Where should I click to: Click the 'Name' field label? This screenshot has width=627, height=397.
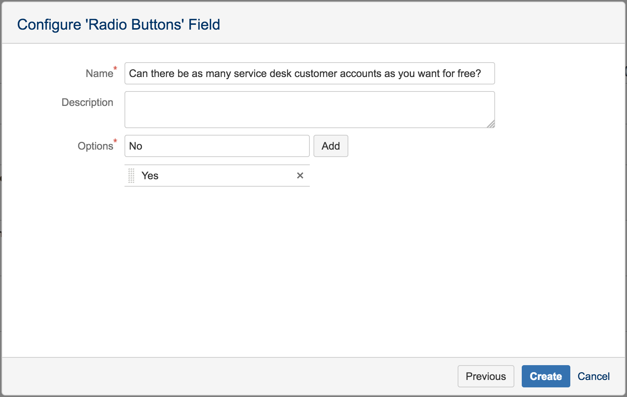tap(99, 73)
